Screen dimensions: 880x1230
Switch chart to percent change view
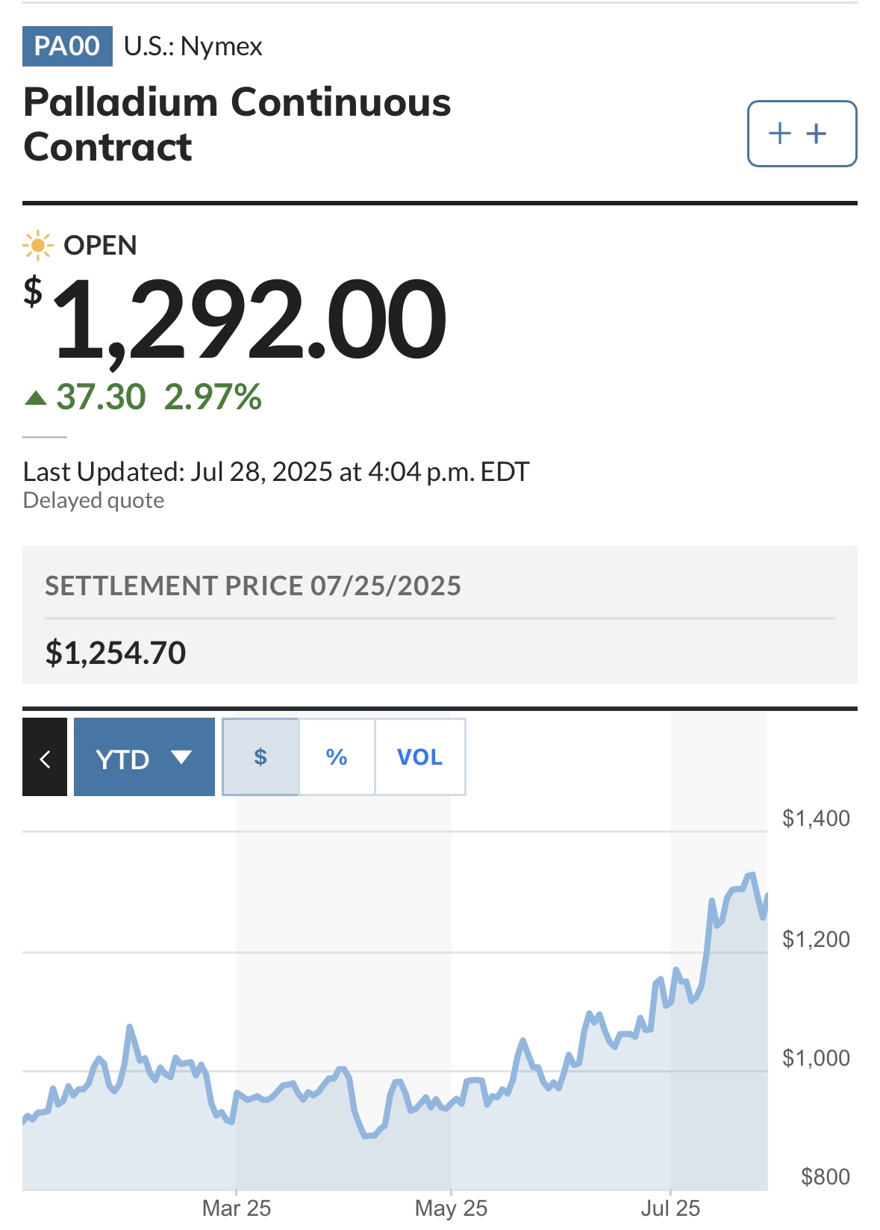click(x=337, y=757)
